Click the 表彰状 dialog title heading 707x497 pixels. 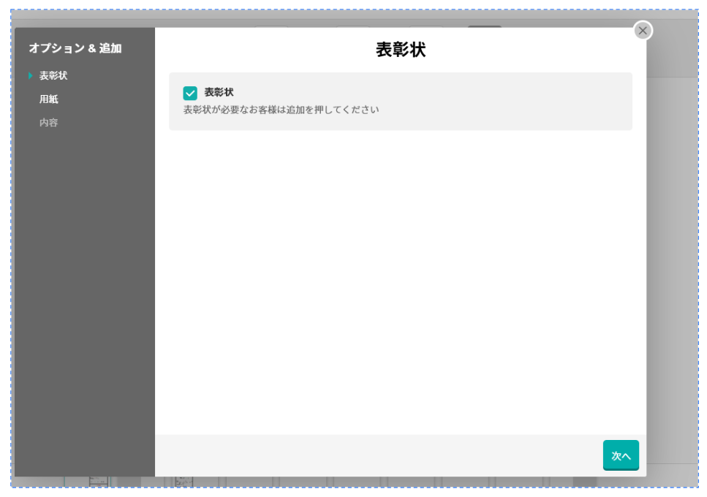(400, 50)
